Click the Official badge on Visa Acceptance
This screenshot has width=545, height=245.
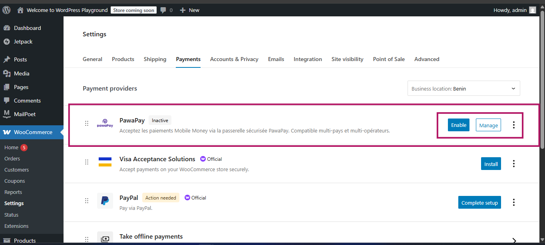tap(211, 159)
